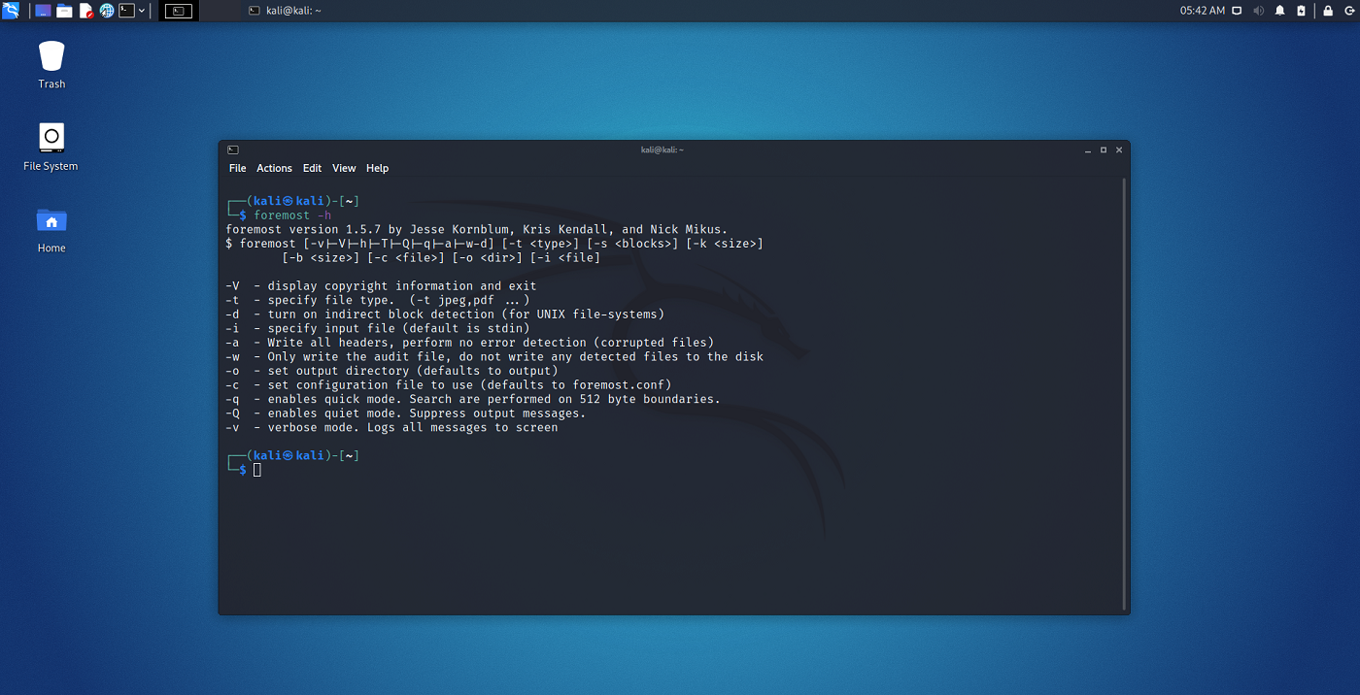The height and width of the screenshot is (695, 1360).
Task: Click the terminal's vertical scrollbar
Action: click(x=1124, y=388)
